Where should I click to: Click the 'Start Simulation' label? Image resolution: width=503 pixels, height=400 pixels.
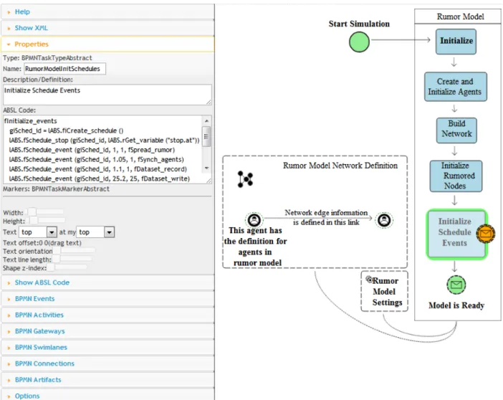(x=359, y=24)
